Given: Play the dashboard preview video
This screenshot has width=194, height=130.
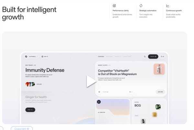Looking at the screenshot, I should click(91, 81).
